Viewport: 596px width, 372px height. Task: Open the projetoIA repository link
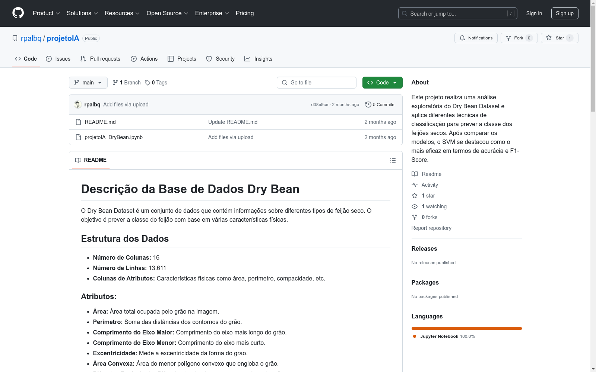pyautogui.click(x=63, y=38)
